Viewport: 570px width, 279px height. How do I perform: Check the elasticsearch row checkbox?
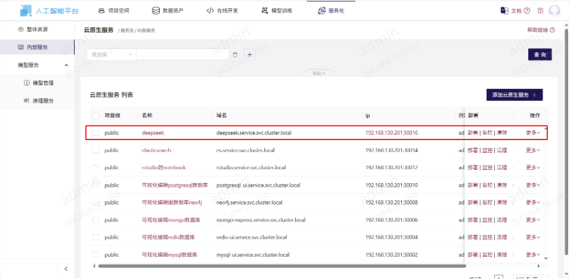tap(95, 150)
